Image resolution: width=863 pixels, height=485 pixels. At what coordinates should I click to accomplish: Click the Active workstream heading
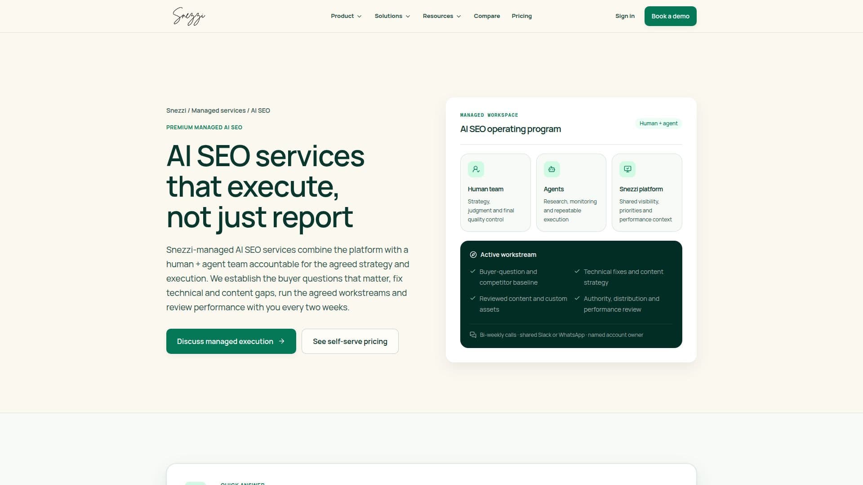tap(508, 255)
